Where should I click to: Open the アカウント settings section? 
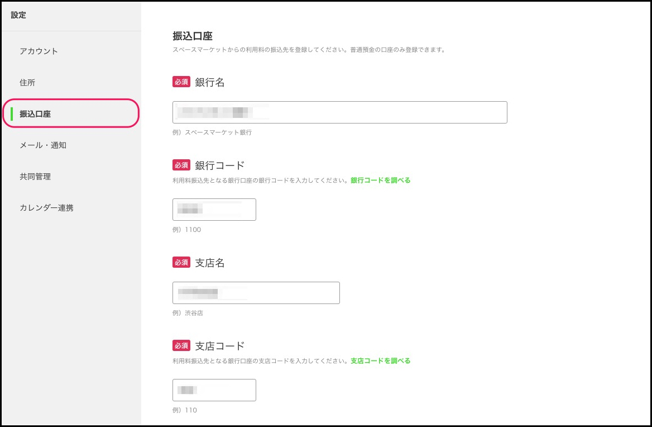pos(39,51)
